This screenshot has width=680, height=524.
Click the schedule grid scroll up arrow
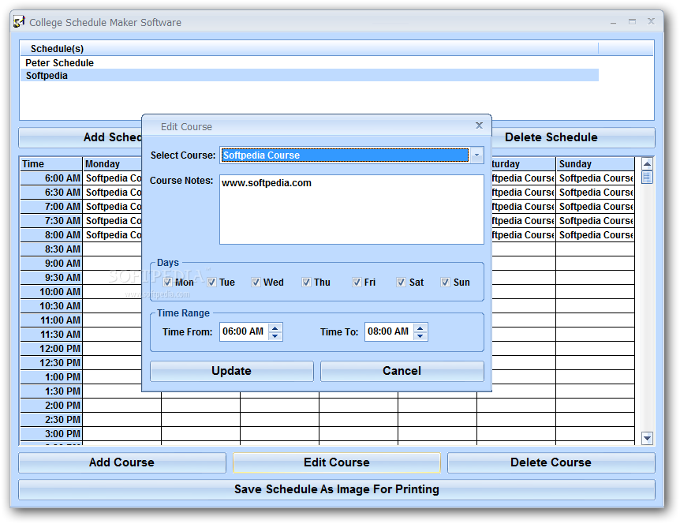point(647,164)
